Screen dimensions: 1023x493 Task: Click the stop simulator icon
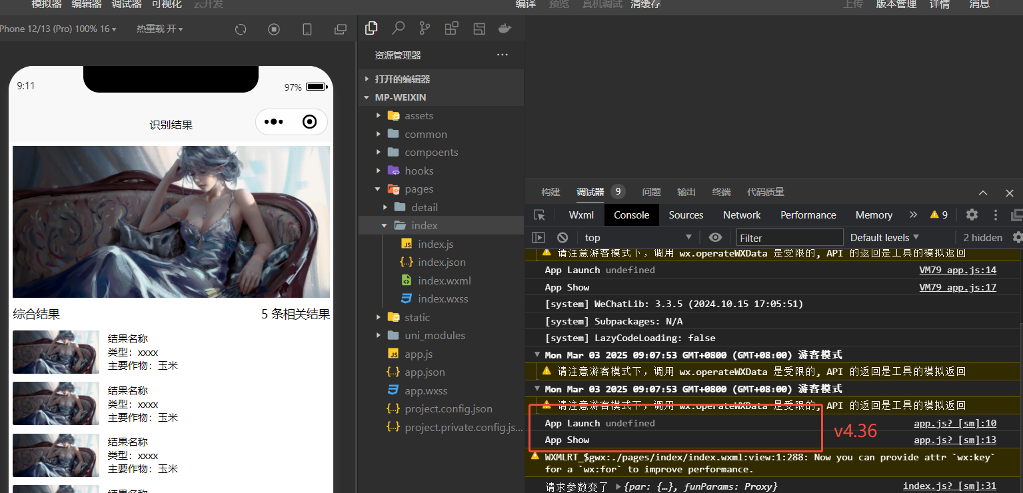point(274,29)
